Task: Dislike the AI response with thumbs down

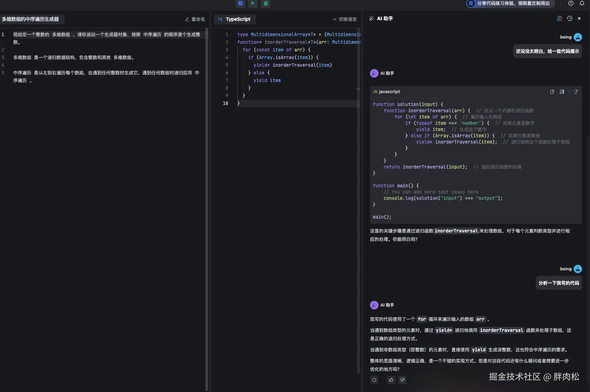Action: tap(402, 380)
